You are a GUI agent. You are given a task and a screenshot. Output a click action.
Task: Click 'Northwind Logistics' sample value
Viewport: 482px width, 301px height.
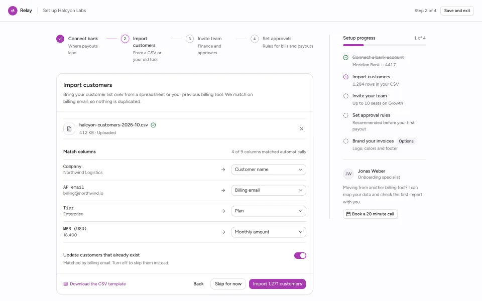(x=83, y=173)
